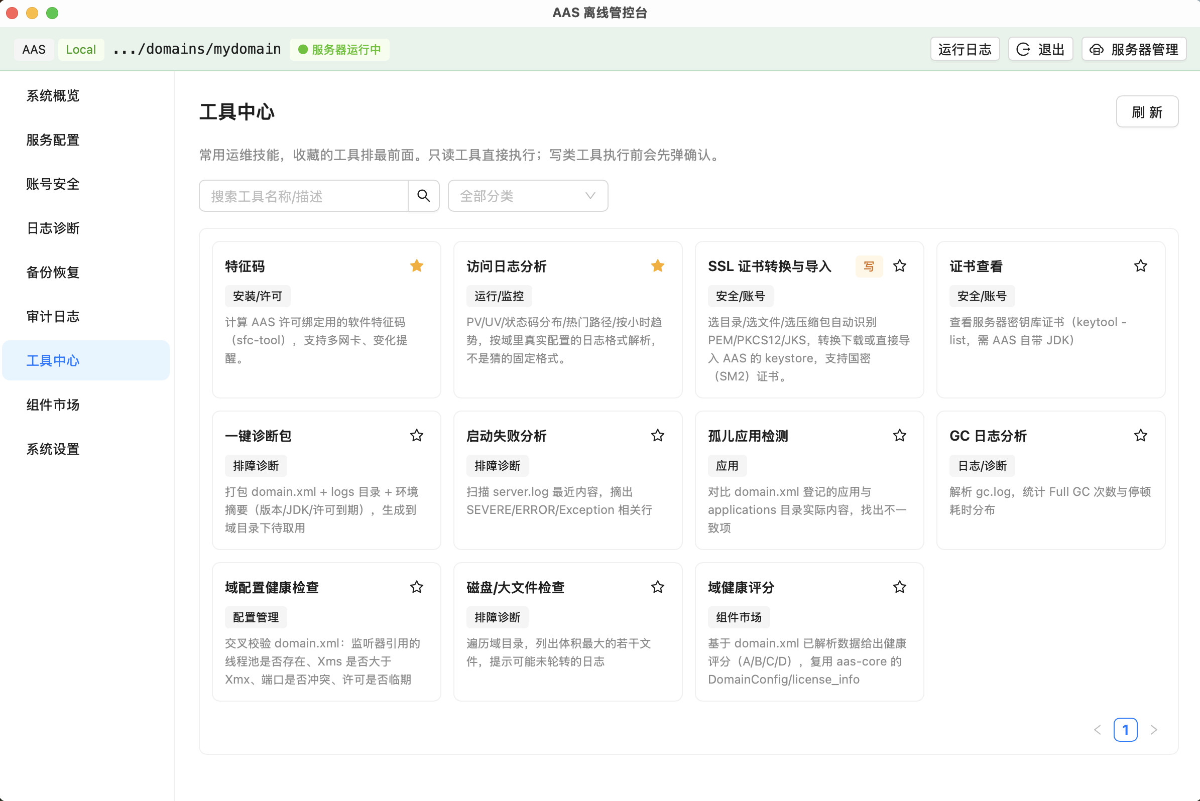Screen dimensions: 1200x801
Task: Star the 一键诊断包 tool
Action: click(x=417, y=436)
